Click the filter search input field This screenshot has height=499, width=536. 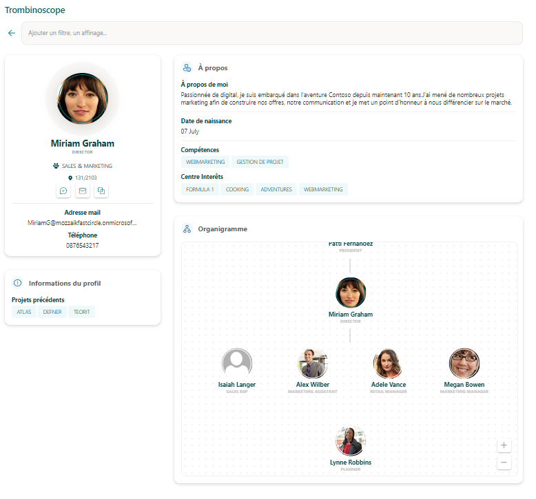click(271, 33)
